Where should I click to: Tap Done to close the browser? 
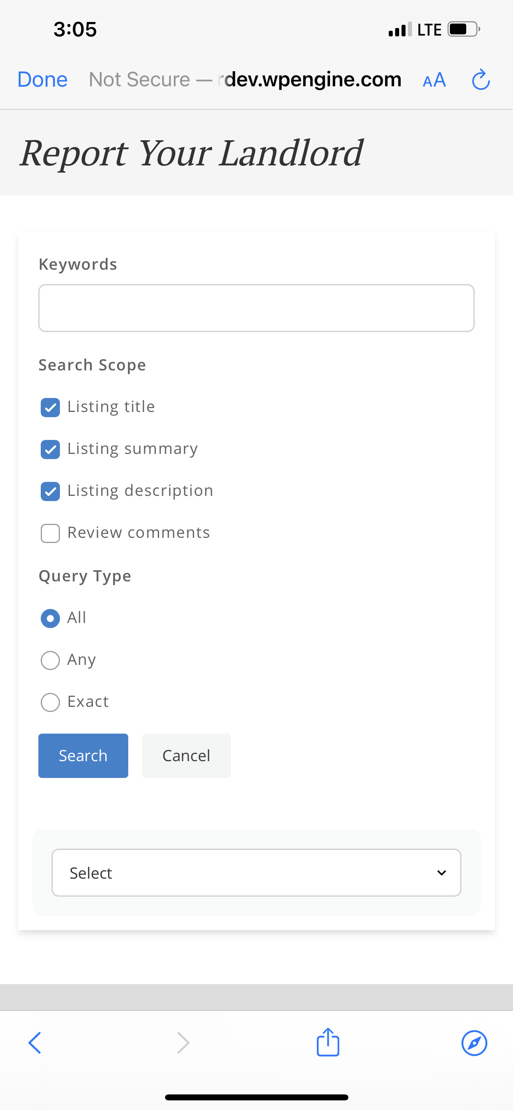click(42, 80)
